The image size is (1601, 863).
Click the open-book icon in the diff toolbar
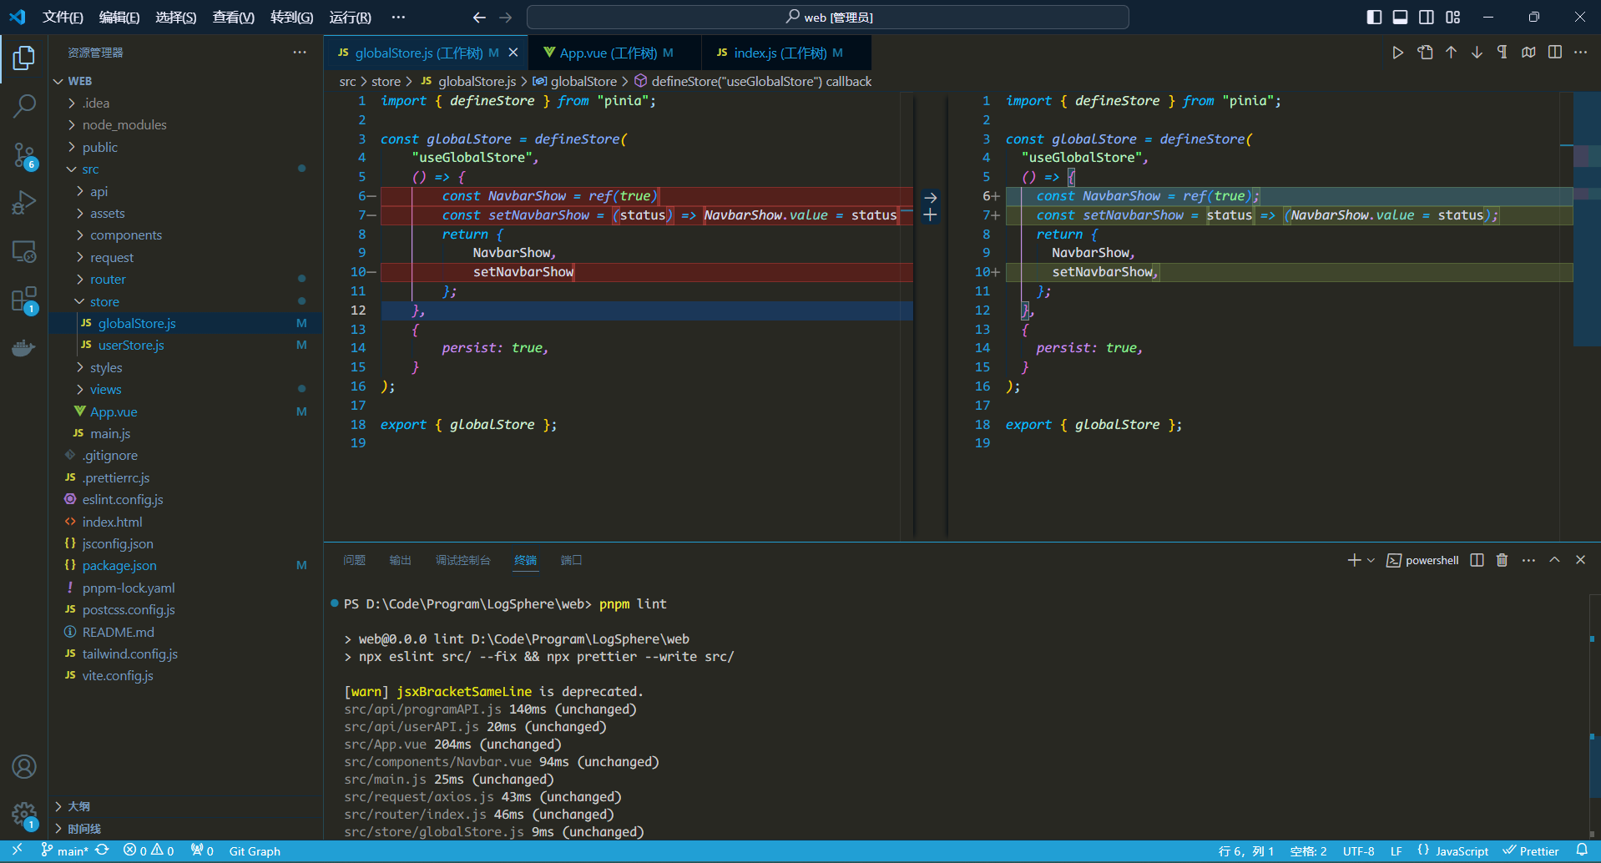(1528, 53)
